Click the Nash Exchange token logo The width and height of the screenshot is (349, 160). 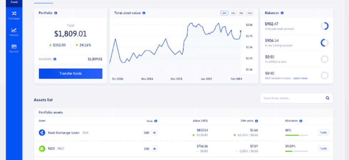[x=42, y=133]
